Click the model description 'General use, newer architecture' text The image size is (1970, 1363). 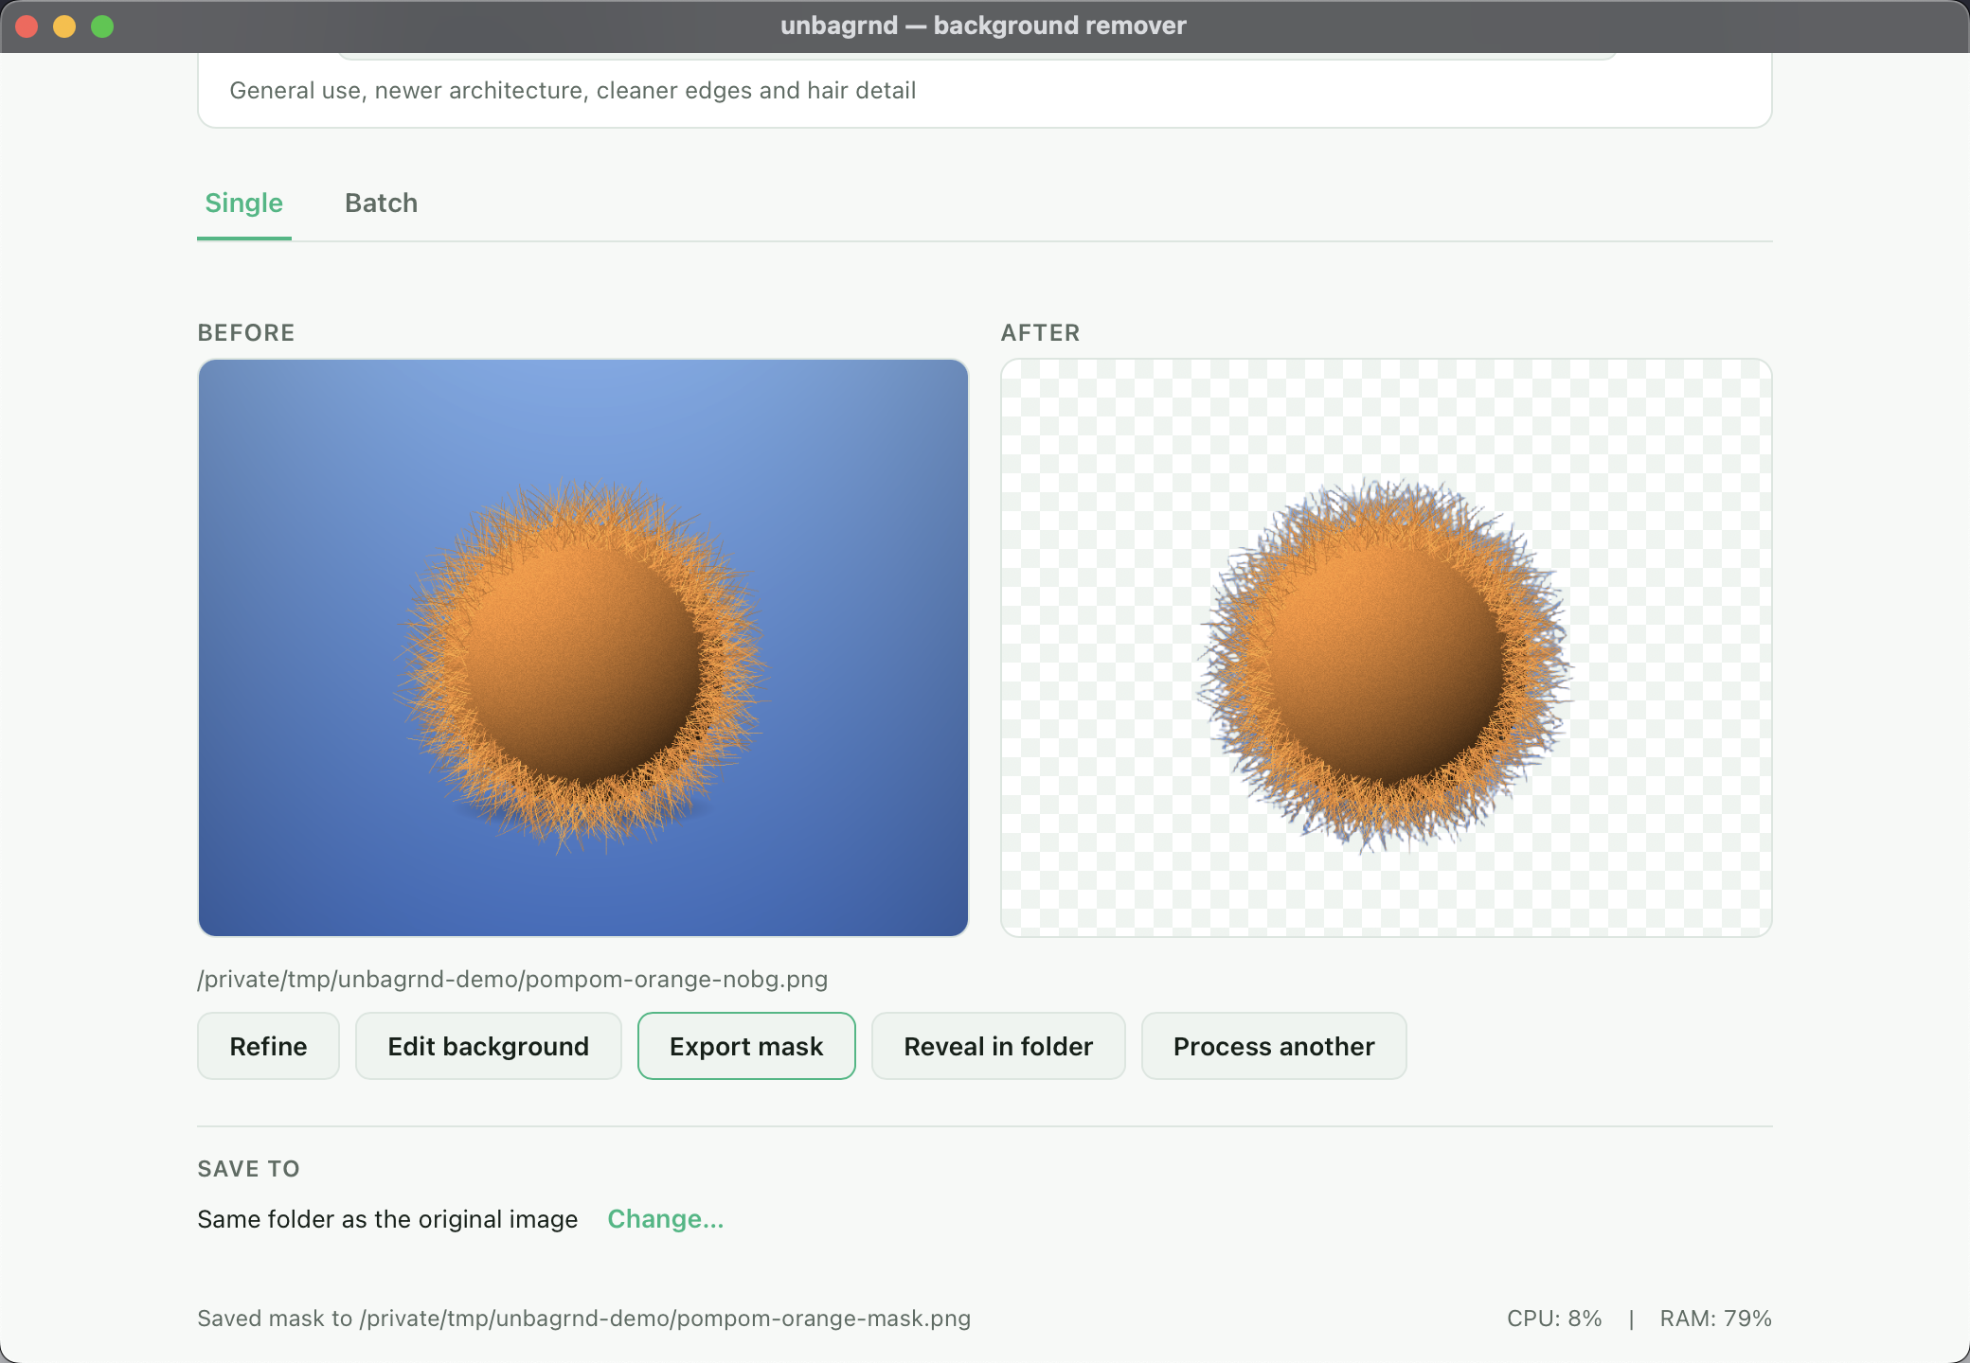click(573, 91)
